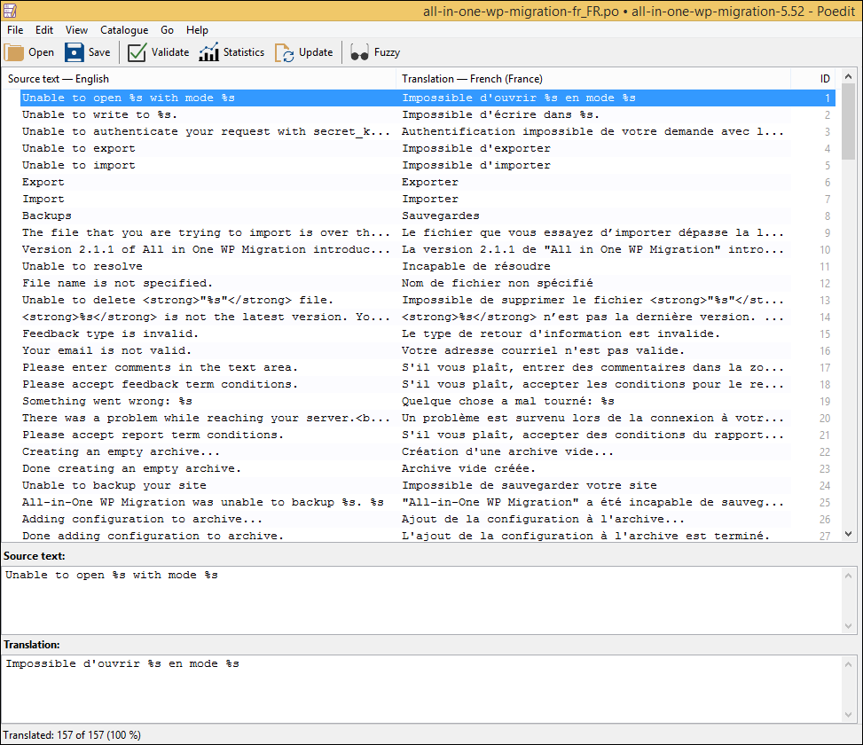
Task: Click inside the Translation edit field
Action: point(421,689)
